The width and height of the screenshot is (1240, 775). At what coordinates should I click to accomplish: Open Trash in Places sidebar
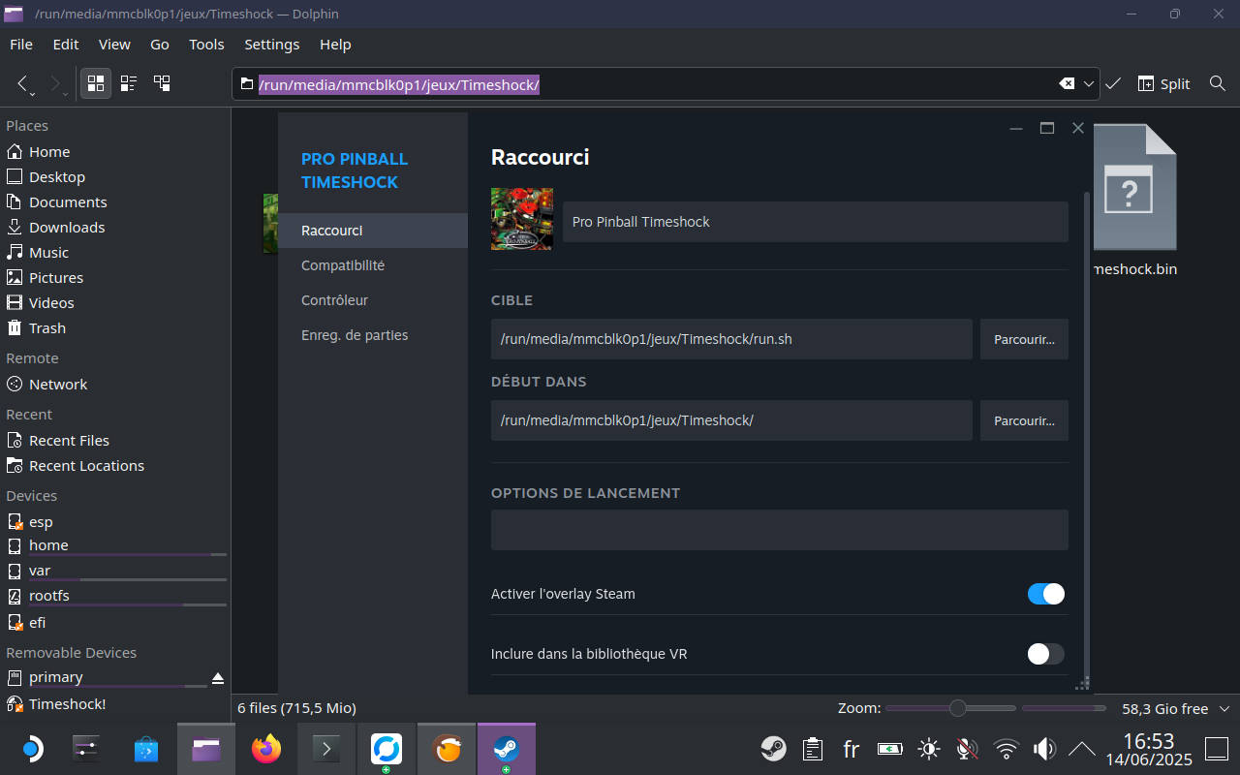point(115,328)
